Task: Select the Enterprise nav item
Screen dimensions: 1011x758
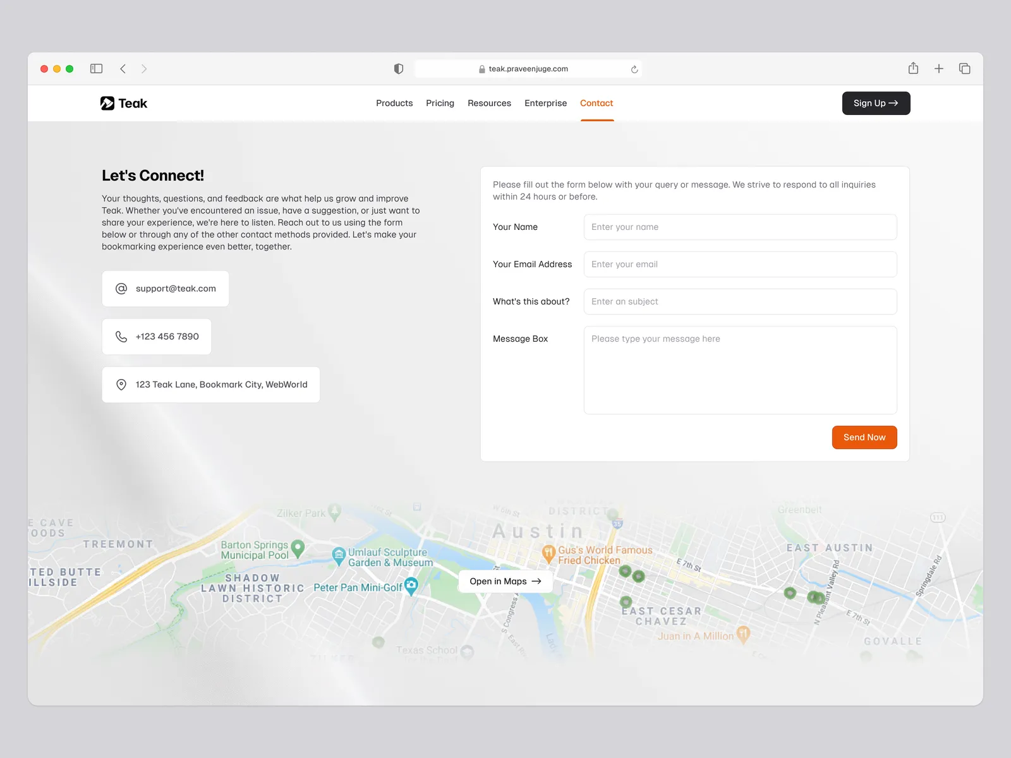Action: tap(545, 103)
